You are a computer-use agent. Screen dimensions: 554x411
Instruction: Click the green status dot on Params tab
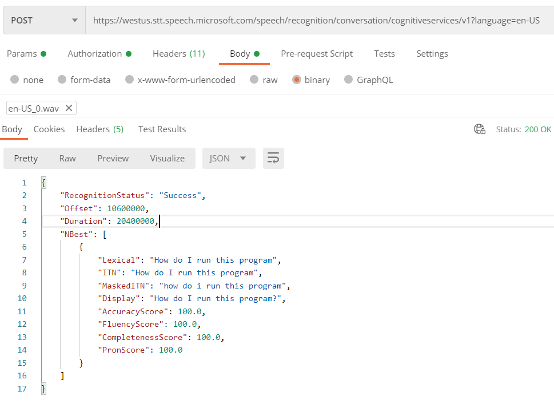point(45,53)
